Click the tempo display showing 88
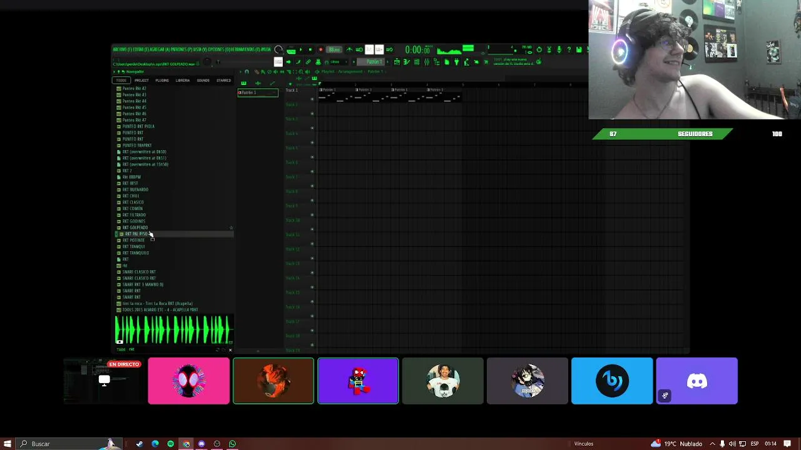 (x=335, y=49)
